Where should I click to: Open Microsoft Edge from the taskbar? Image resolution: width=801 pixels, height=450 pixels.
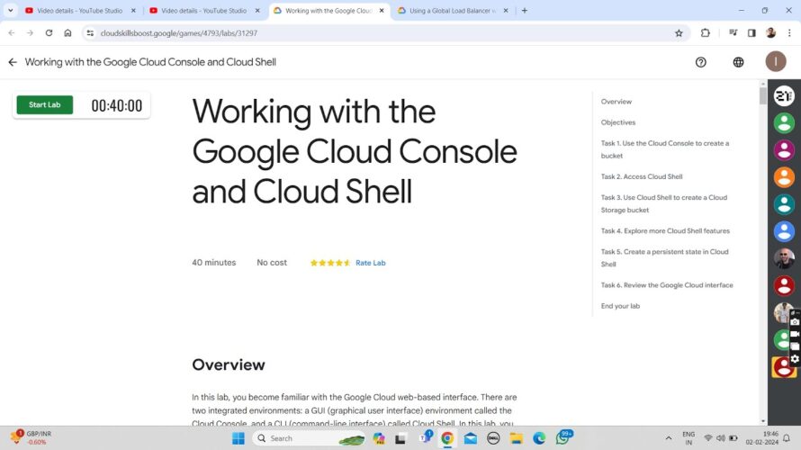[539, 438]
